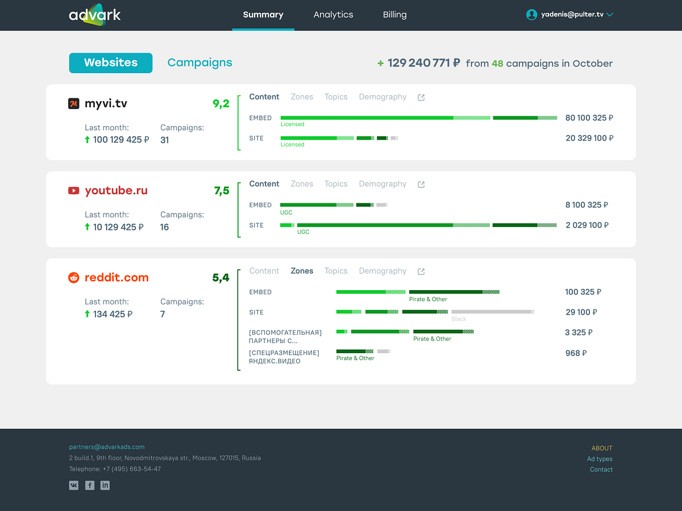This screenshot has height=511, width=682.
Task: Open the Billing section
Action: click(x=394, y=15)
